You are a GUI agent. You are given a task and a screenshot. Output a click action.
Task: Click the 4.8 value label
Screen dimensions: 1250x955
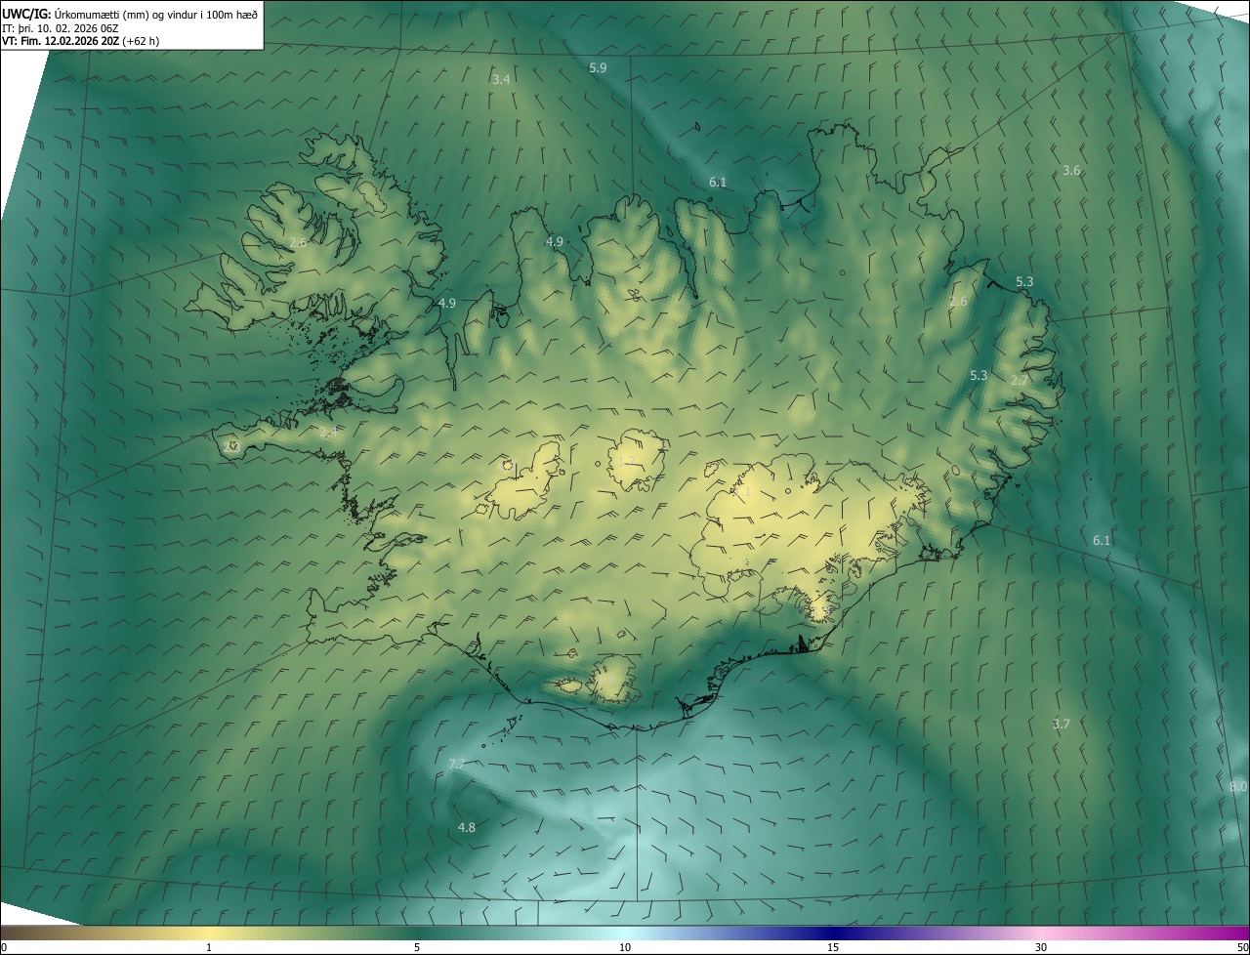(x=467, y=828)
